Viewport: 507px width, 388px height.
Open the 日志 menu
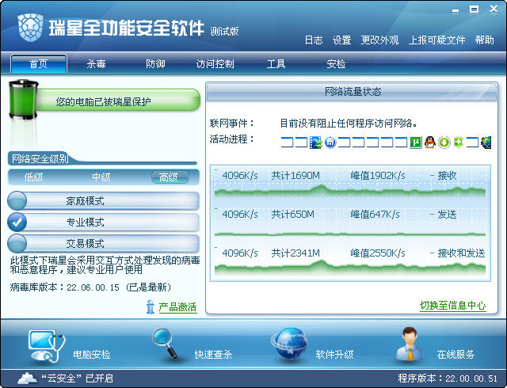[x=314, y=40]
